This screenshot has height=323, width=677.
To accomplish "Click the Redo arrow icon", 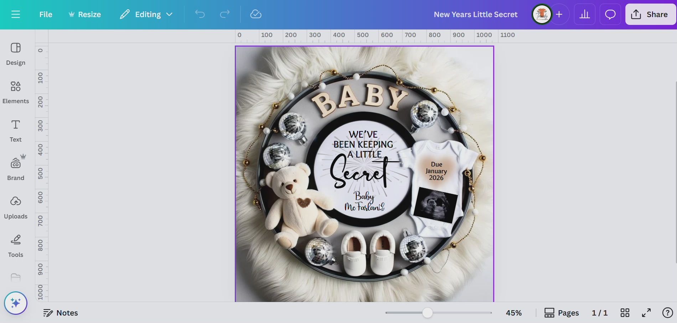I will (225, 14).
